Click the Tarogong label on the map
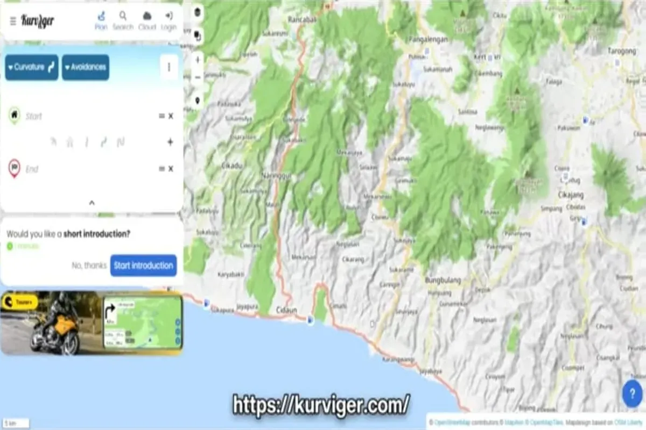The width and height of the screenshot is (646, 430). pyautogui.click(x=622, y=51)
